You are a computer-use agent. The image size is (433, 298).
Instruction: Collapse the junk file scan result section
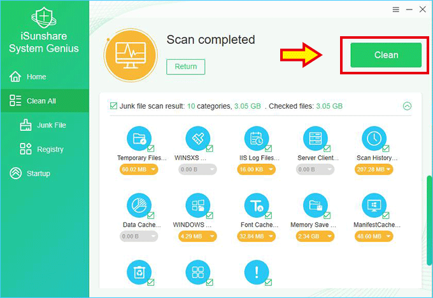pos(407,106)
